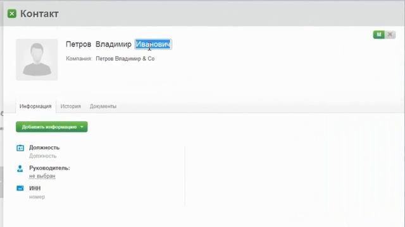
Task: Click the ИНН card icon
Action: 20,189
